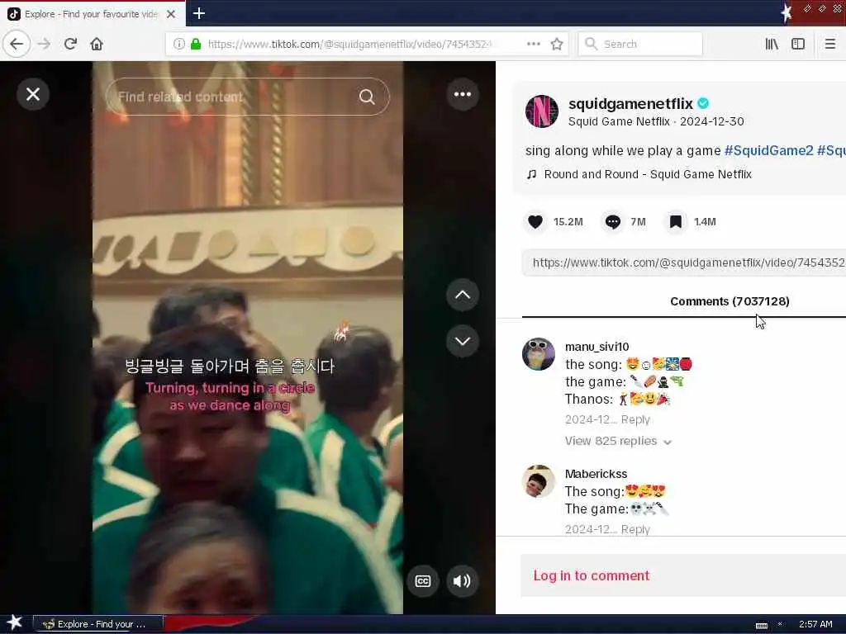
Task: Open the video more options menu
Action: [x=463, y=94]
